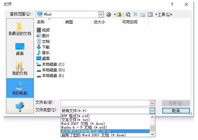Select 我的电脑 in sidebar
This screenshot has width=198, height=140.
(x=20, y=88)
